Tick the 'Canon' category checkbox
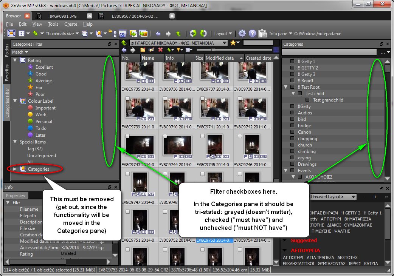The height and width of the screenshot is (276, 394). click(x=292, y=132)
